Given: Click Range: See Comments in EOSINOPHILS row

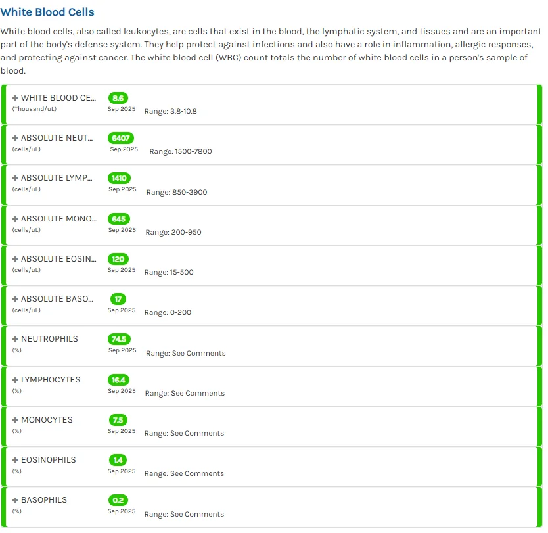Looking at the screenshot, I should (x=184, y=474).
